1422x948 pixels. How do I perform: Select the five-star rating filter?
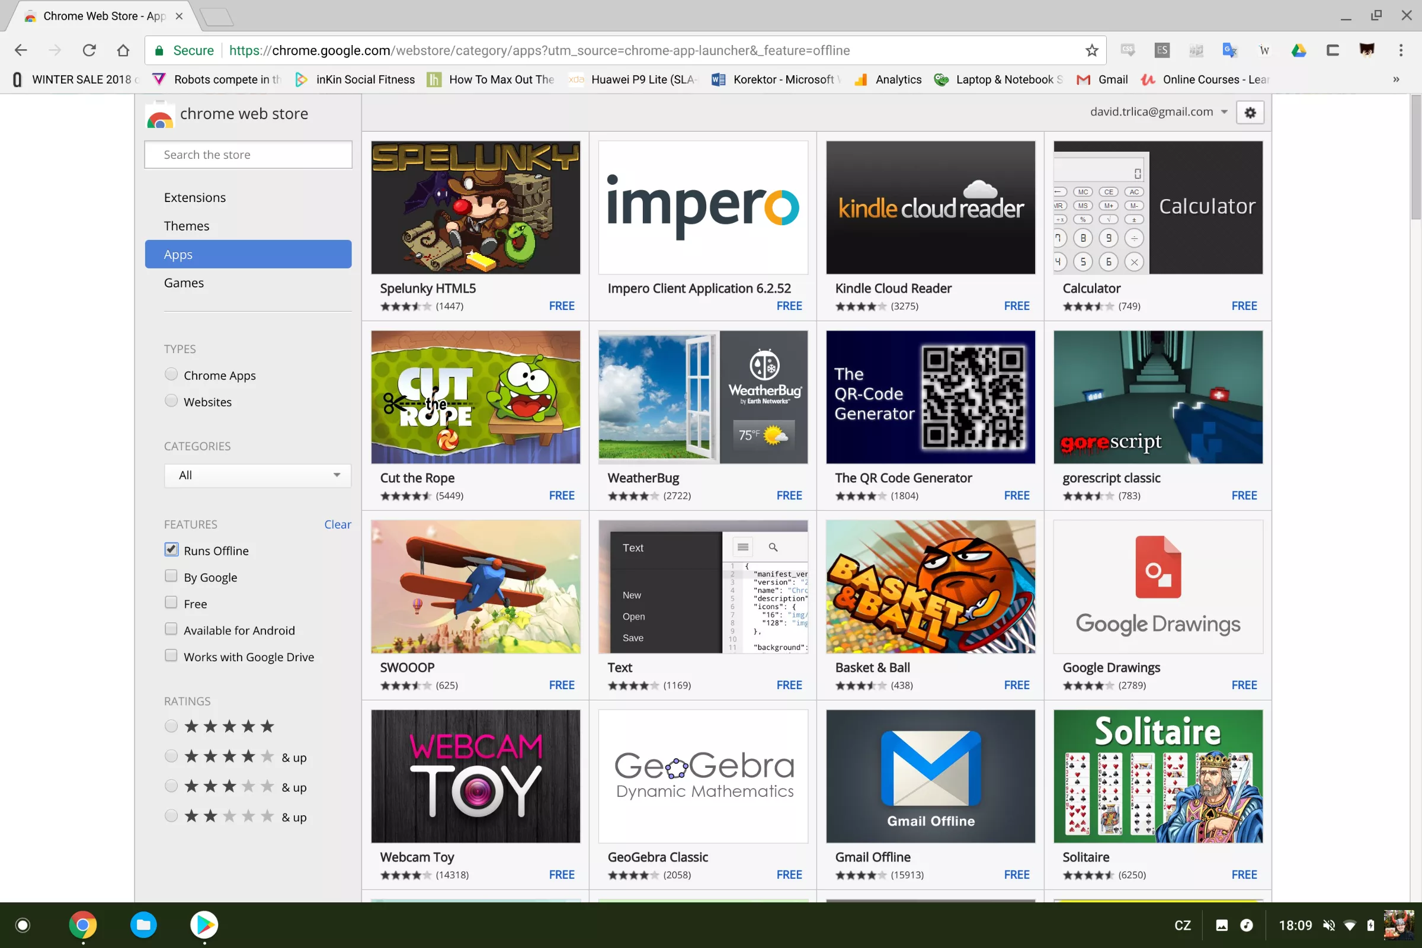click(171, 726)
